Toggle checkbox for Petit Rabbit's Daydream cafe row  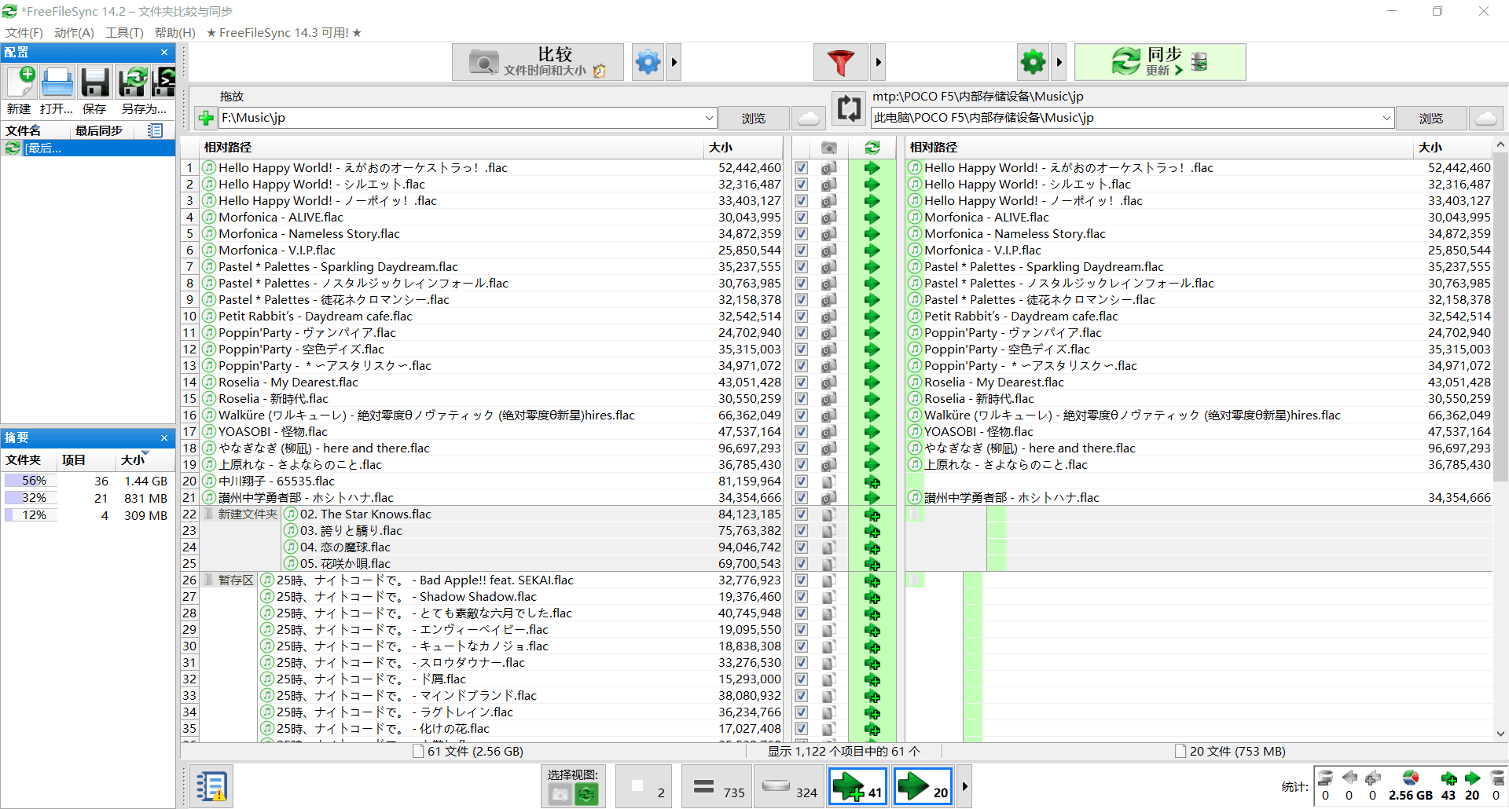(801, 317)
